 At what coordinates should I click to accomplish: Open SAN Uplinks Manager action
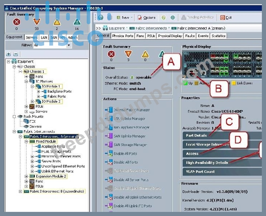[125, 136]
